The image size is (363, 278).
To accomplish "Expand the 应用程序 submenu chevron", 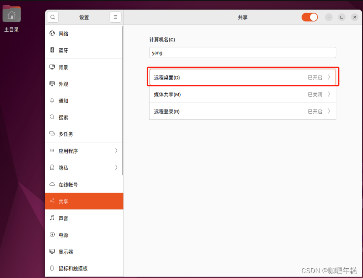I will (x=116, y=151).
